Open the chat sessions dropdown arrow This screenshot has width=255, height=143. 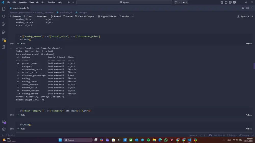click(x=180, y=2)
